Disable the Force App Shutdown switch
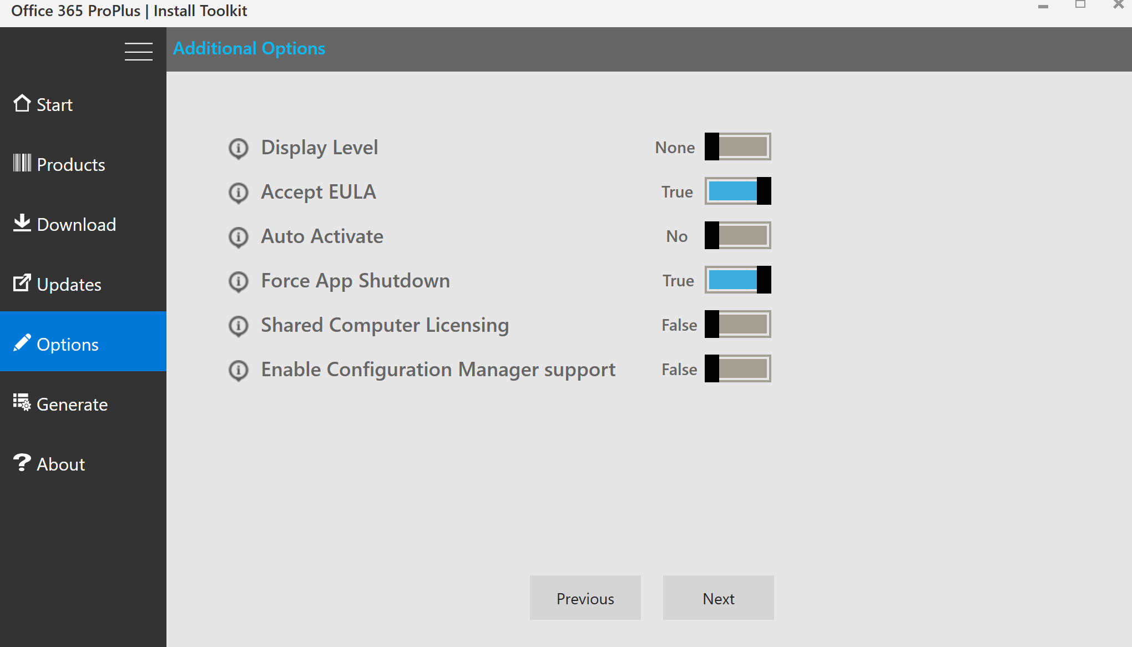This screenshot has height=647, width=1132. 737,280
